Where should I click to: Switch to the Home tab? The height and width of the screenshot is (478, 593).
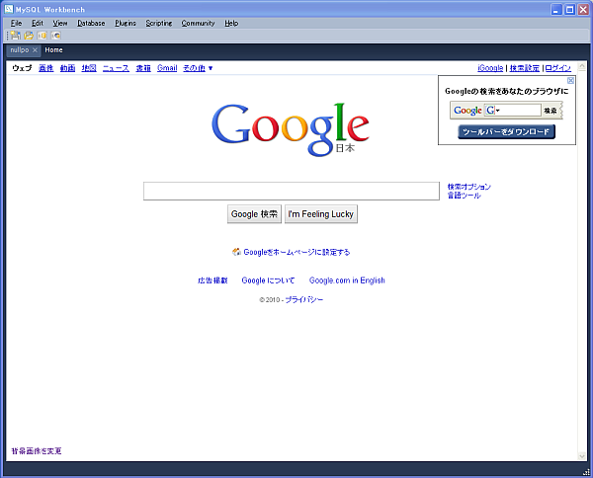click(53, 50)
